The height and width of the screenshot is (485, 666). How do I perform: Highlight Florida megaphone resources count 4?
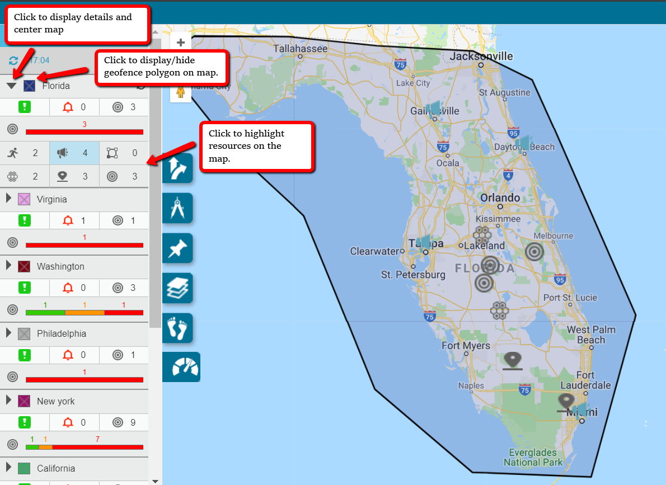(x=74, y=153)
